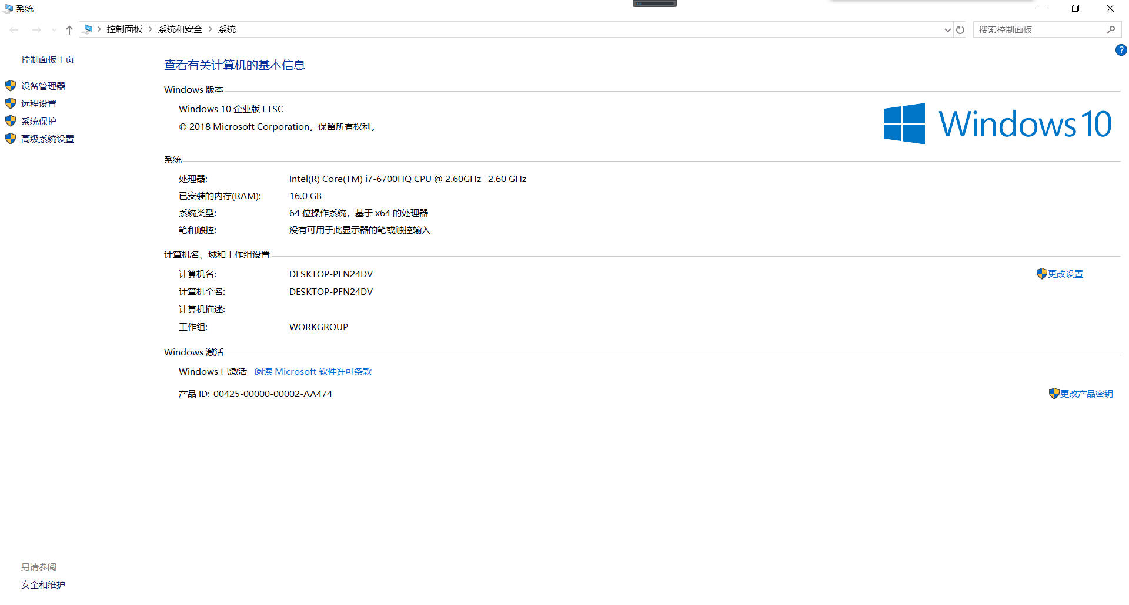Click the search magnifier icon
1129x605 pixels.
click(x=1111, y=29)
